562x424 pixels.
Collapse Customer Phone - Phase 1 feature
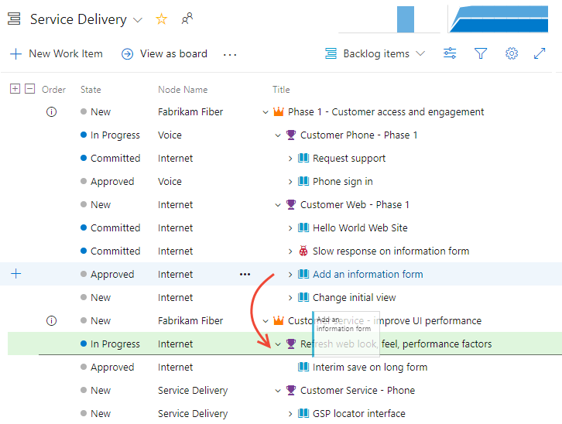pyautogui.click(x=278, y=135)
